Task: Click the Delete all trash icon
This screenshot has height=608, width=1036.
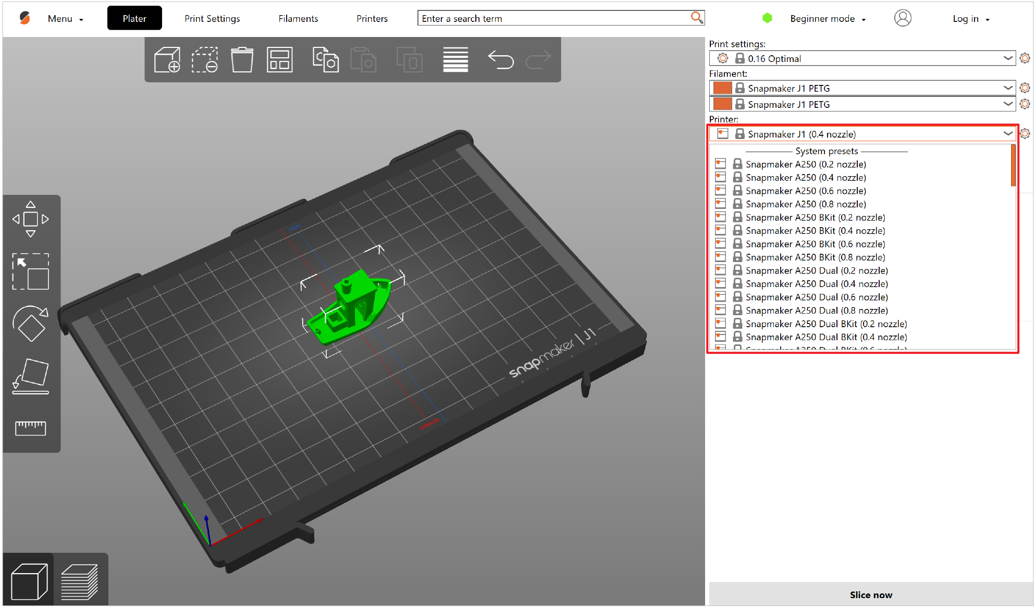Action: tap(242, 59)
